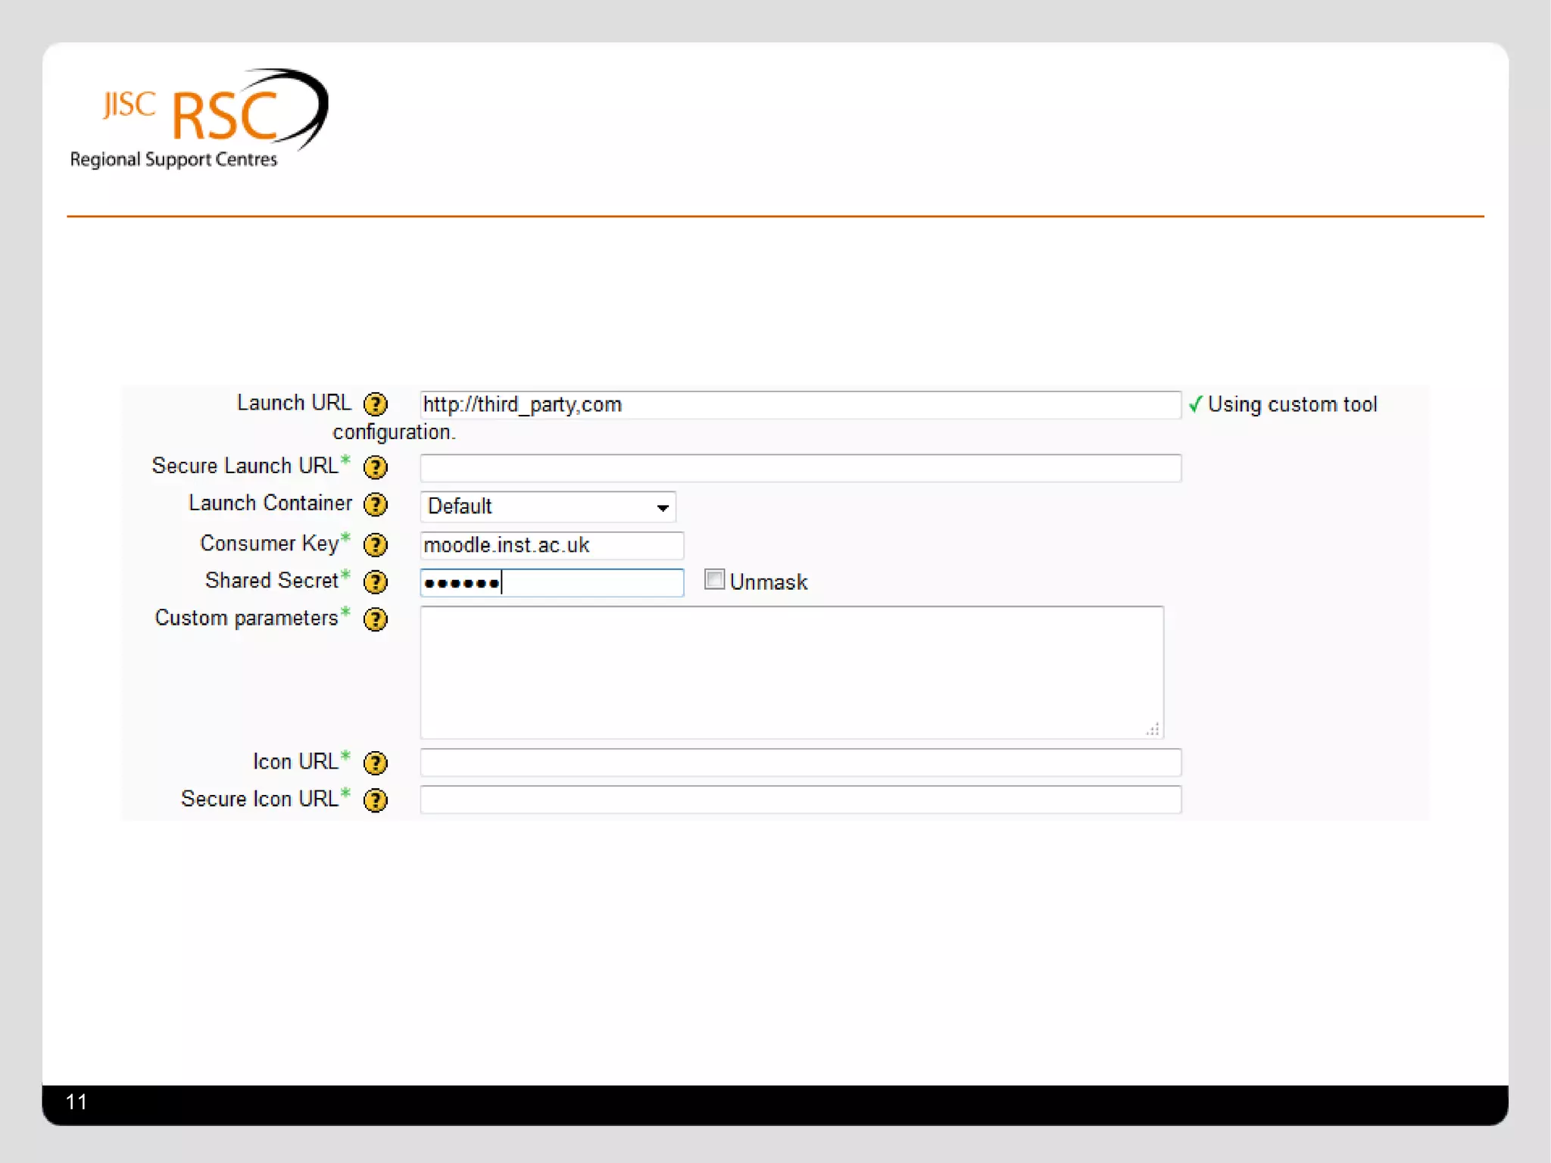Expand the Launch Container Default dropdown
The image size is (1551, 1163).
(x=548, y=507)
